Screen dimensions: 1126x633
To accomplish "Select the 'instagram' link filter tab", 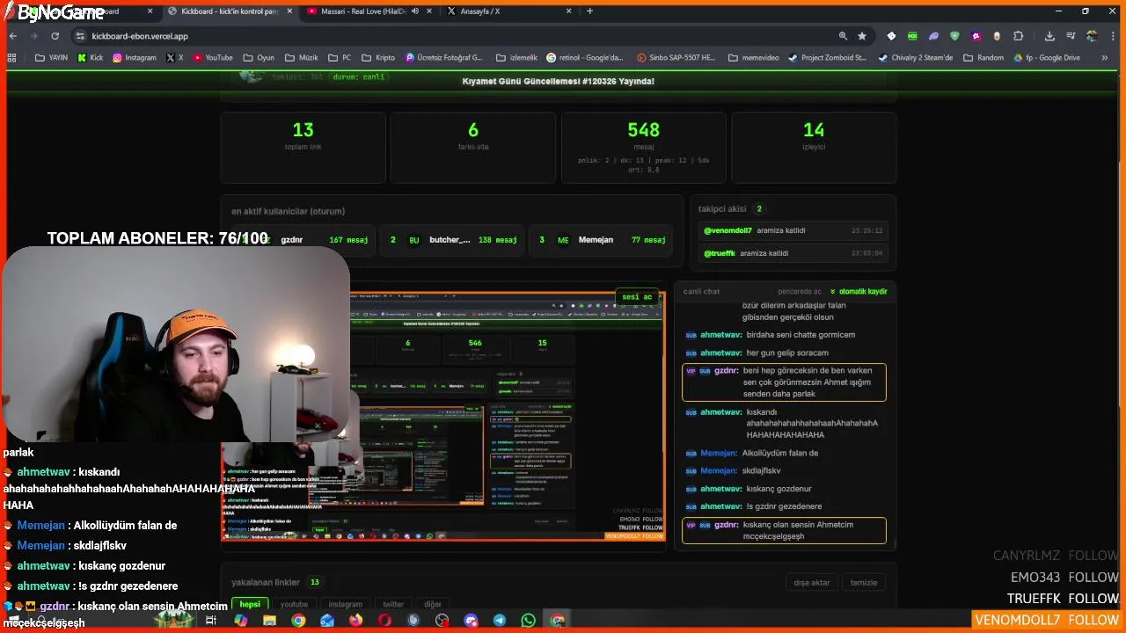I will pos(345,604).
